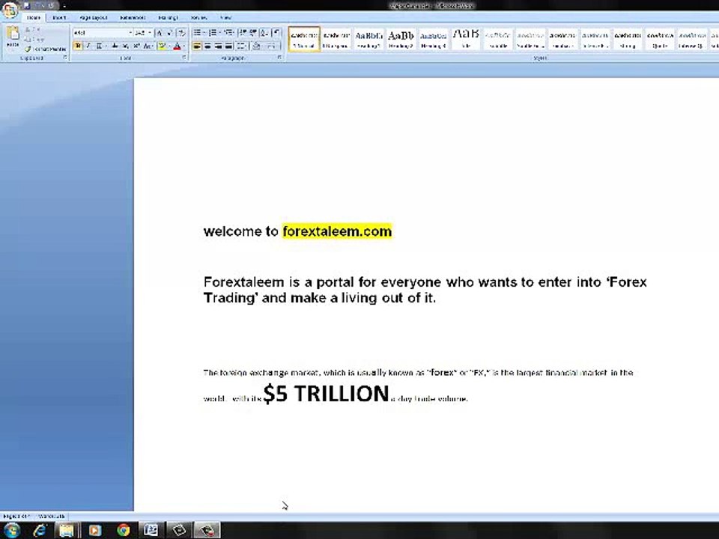Switch to the Word taskbar button
Image resolution: width=719 pixels, height=539 pixels.
point(151,530)
